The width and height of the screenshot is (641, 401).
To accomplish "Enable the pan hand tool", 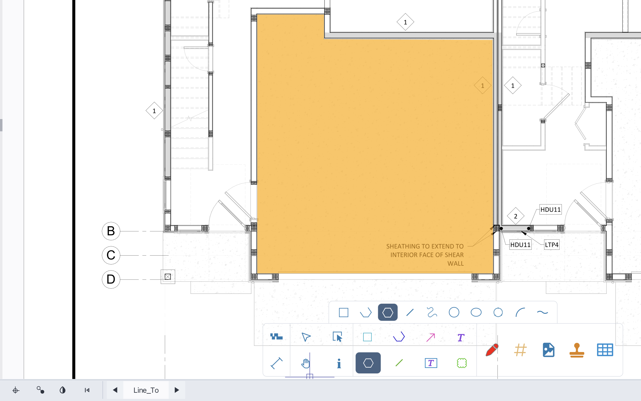I will point(305,363).
